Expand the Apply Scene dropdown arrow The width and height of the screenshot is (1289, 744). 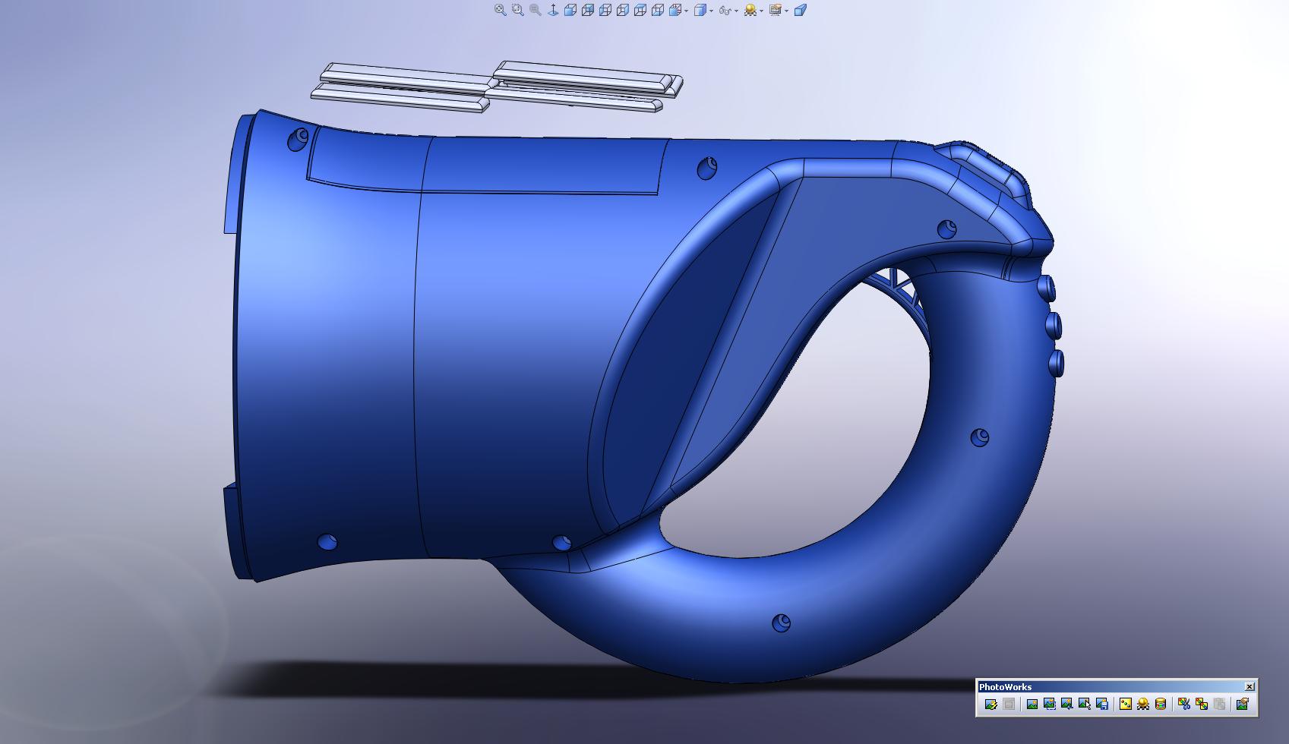[762, 11]
